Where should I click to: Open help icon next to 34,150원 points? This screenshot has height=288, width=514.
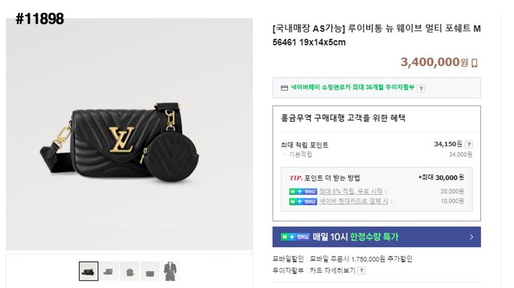[469, 145]
